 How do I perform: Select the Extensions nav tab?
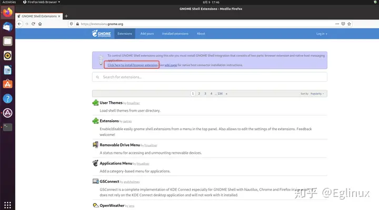pyautogui.click(x=125, y=34)
